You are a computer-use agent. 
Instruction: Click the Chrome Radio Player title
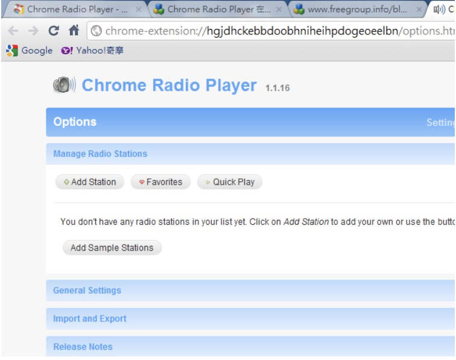(169, 85)
